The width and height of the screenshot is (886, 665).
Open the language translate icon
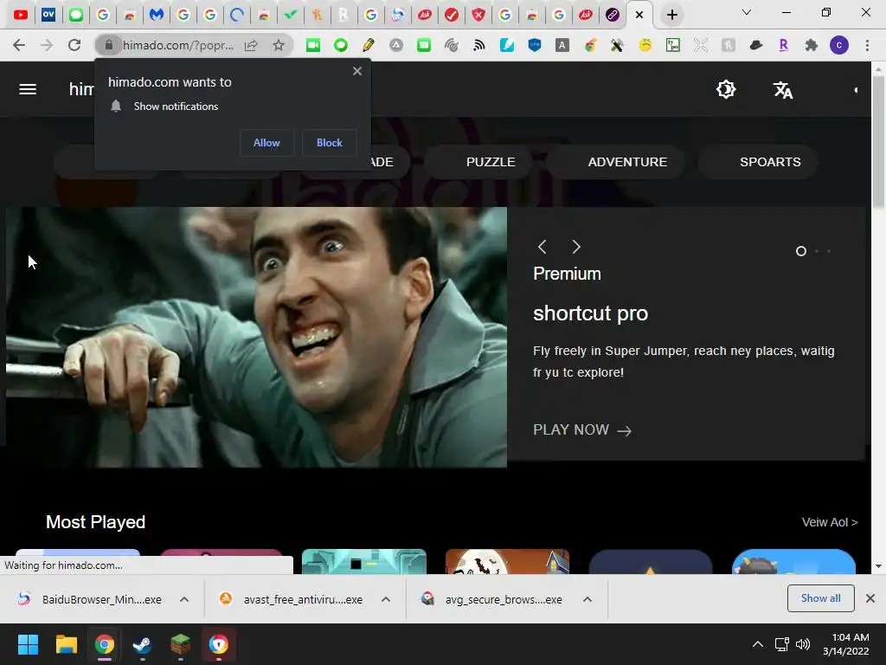click(x=782, y=89)
